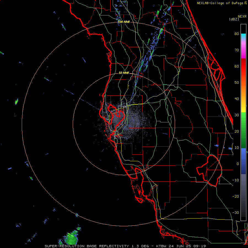Screen dimensions: 248x248
Task: Click the 50 value on the dBZ scale
Action: tap(237, 83)
